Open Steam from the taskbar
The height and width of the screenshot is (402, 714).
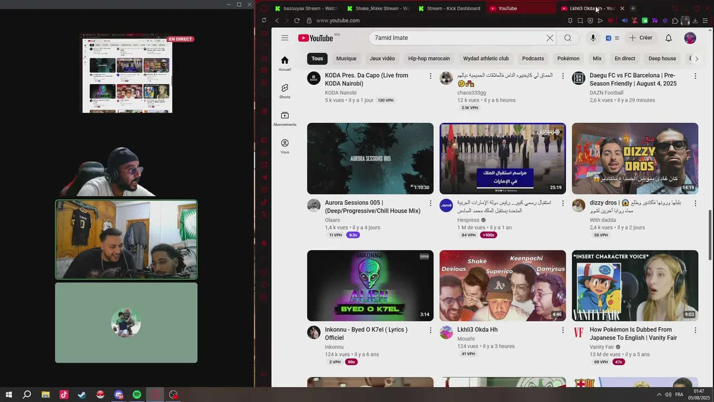(82, 395)
